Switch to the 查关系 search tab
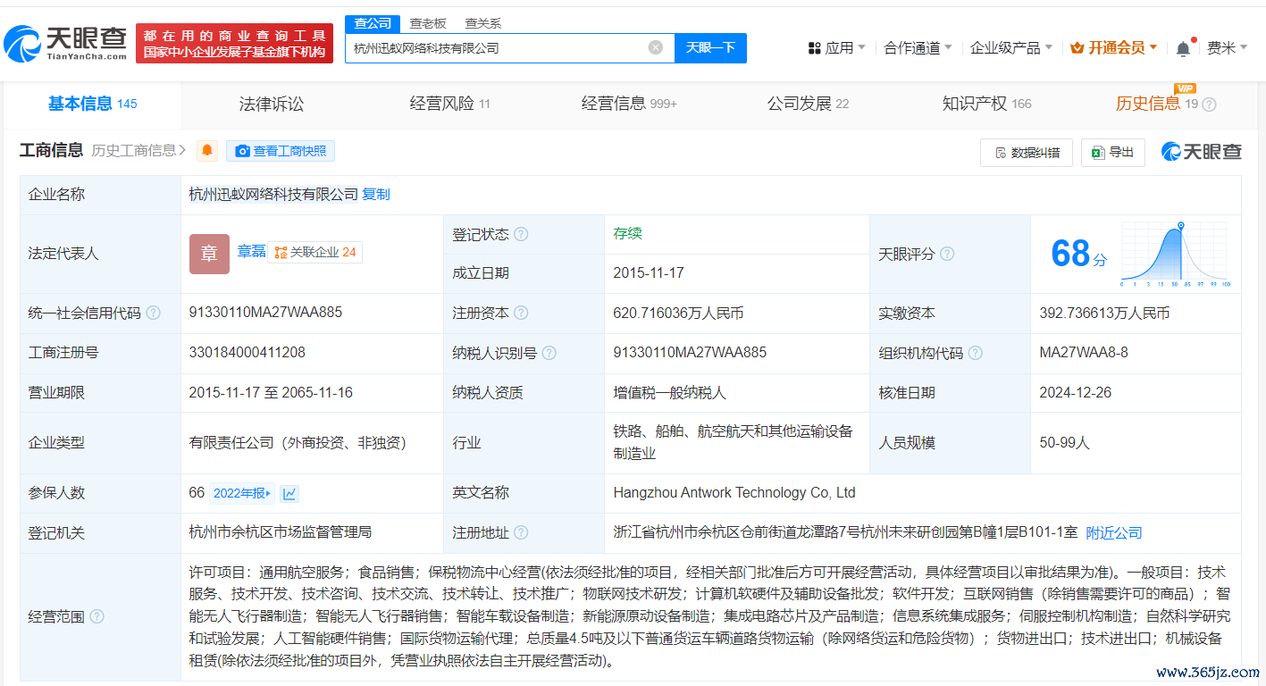 tap(483, 23)
